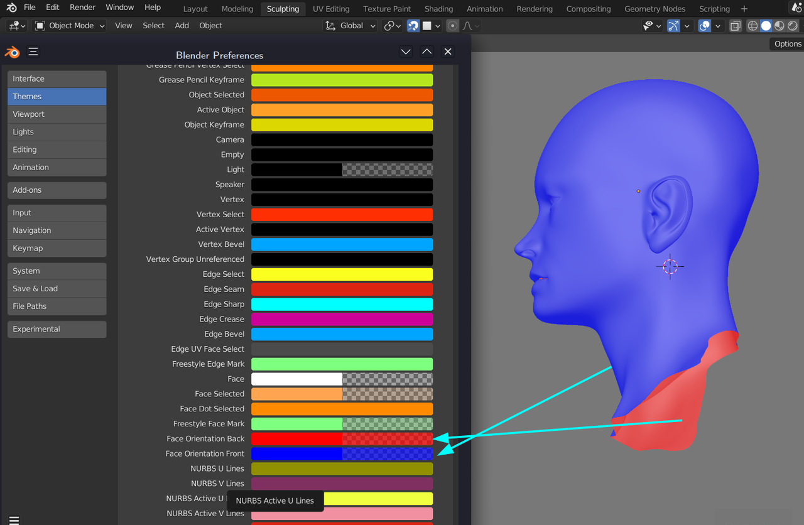Open the Edit menu
The width and height of the screenshot is (804, 525).
pos(53,8)
